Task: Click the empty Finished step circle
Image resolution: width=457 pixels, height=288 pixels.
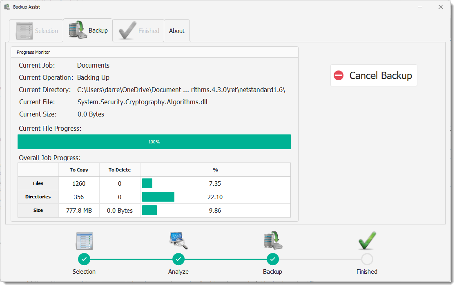Action: coord(367,259)
